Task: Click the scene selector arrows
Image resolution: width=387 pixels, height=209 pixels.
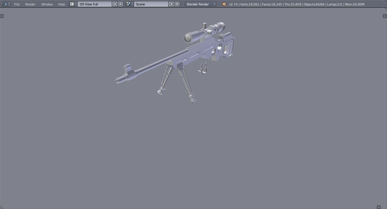Action: [132, 4]
